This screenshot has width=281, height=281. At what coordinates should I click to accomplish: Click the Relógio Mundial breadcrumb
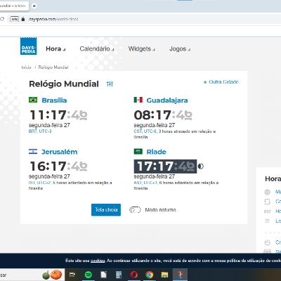pyautogui.click(x=53, y=67)
